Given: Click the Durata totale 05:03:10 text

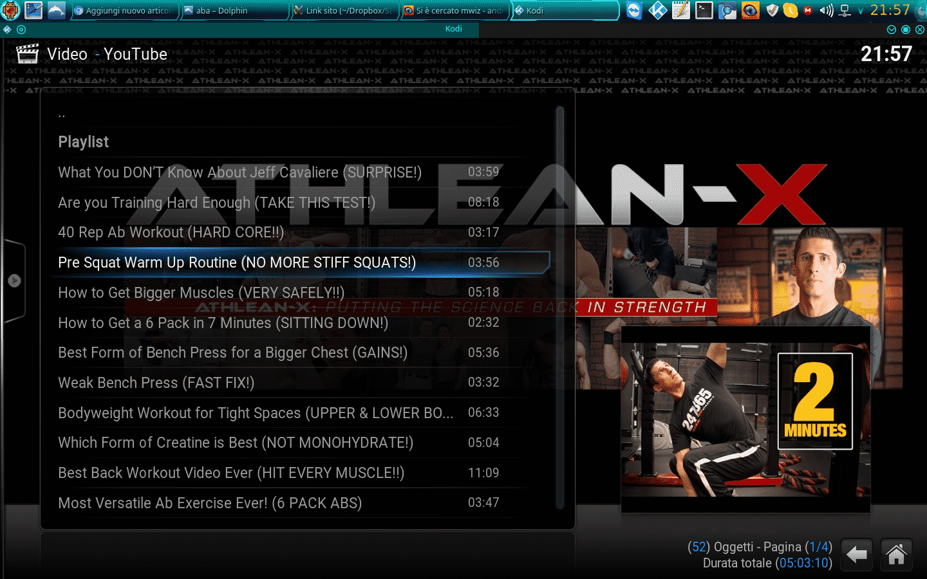Looking at the screenshot, I should tap(767, 563).
